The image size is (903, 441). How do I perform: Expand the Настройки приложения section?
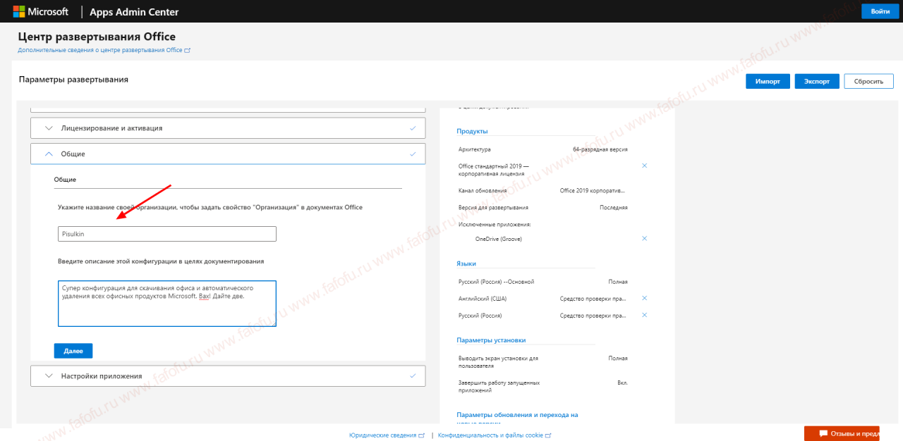228,376
